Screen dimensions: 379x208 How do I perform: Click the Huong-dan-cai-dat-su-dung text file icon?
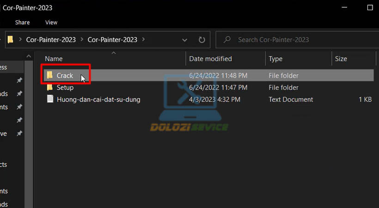pos(49,99)
